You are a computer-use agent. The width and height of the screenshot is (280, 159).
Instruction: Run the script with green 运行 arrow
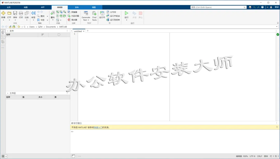pyautogui.click(x=127, y=13)
